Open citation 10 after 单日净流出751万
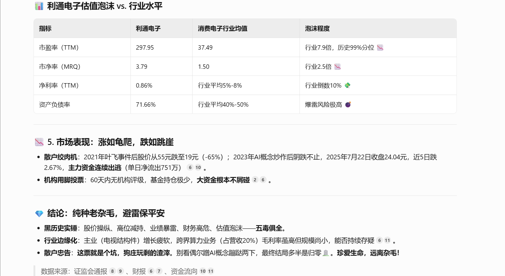Viewport: 505px width, 276px height. coord(198,168)
